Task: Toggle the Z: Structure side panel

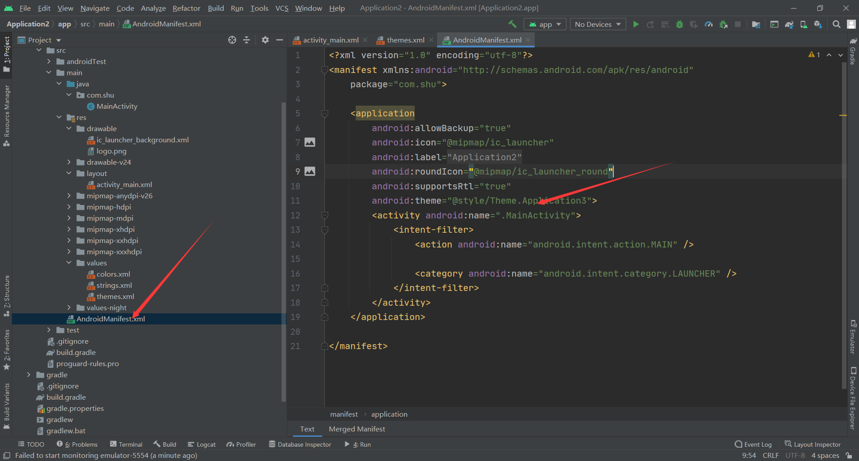Action: tap(6, 296)
